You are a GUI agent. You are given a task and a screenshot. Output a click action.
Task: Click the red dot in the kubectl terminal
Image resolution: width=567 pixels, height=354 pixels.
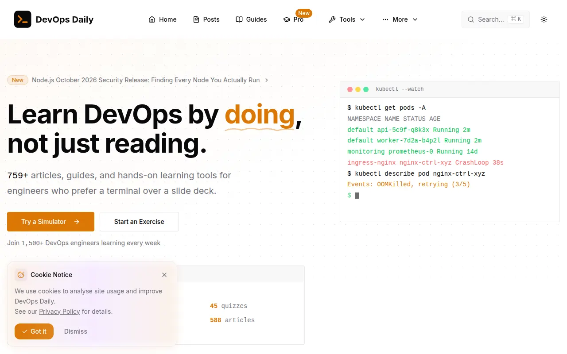pos(350,89)
